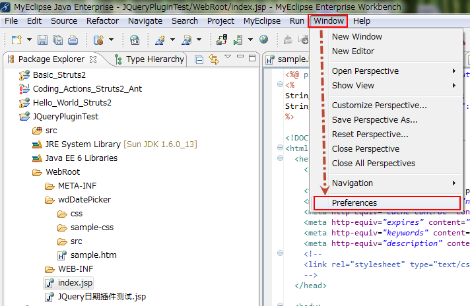The height and width of the screenshot is (306, 470).
Task: Open the Run menu
Action: [x=297, y=21]
